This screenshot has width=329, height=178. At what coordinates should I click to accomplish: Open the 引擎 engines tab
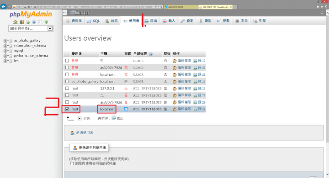260,21
